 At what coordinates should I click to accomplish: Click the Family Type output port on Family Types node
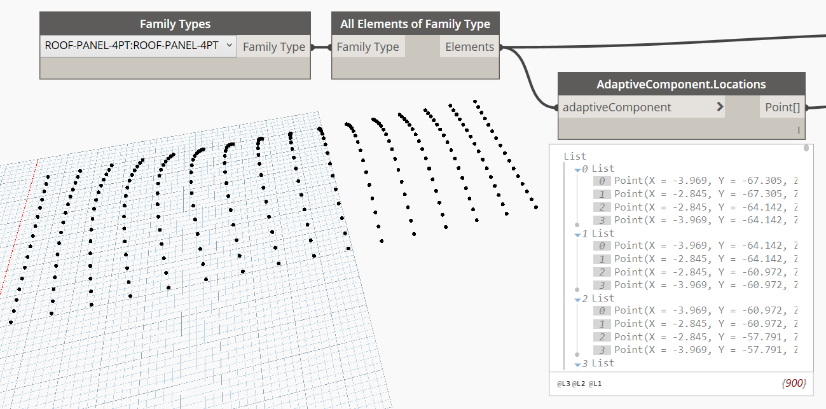(274, 46)
